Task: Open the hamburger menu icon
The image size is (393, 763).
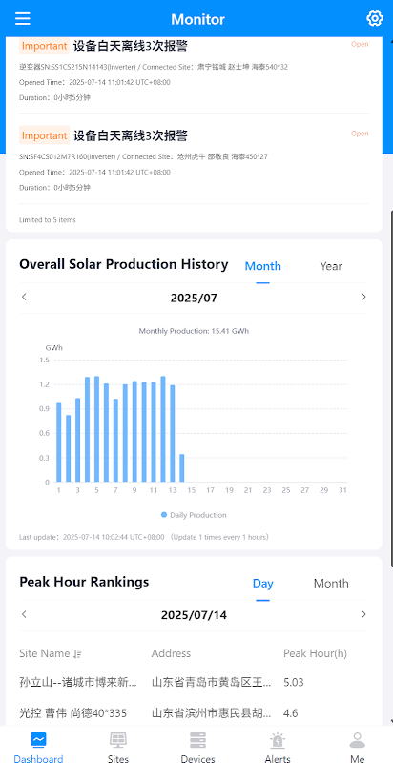Action: pos(22,18)
